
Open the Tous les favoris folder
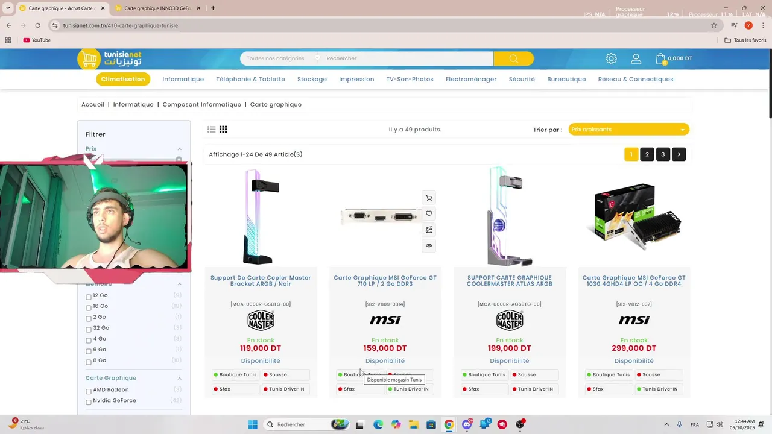tap(745, 40)
